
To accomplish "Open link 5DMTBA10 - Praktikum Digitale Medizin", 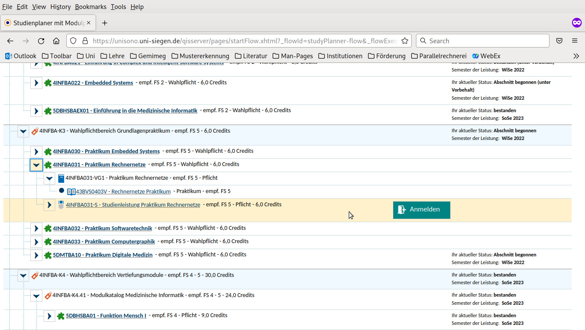I will (x=103, y=255).
